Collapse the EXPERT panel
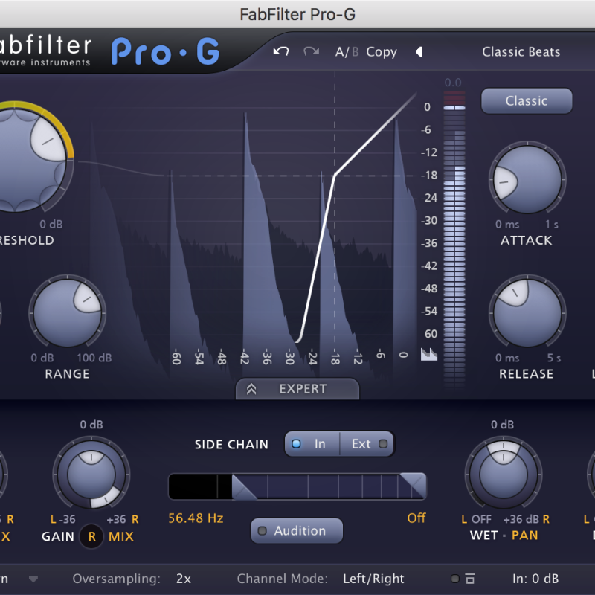This screenshot has height=595, width=595. click(297, 389)
